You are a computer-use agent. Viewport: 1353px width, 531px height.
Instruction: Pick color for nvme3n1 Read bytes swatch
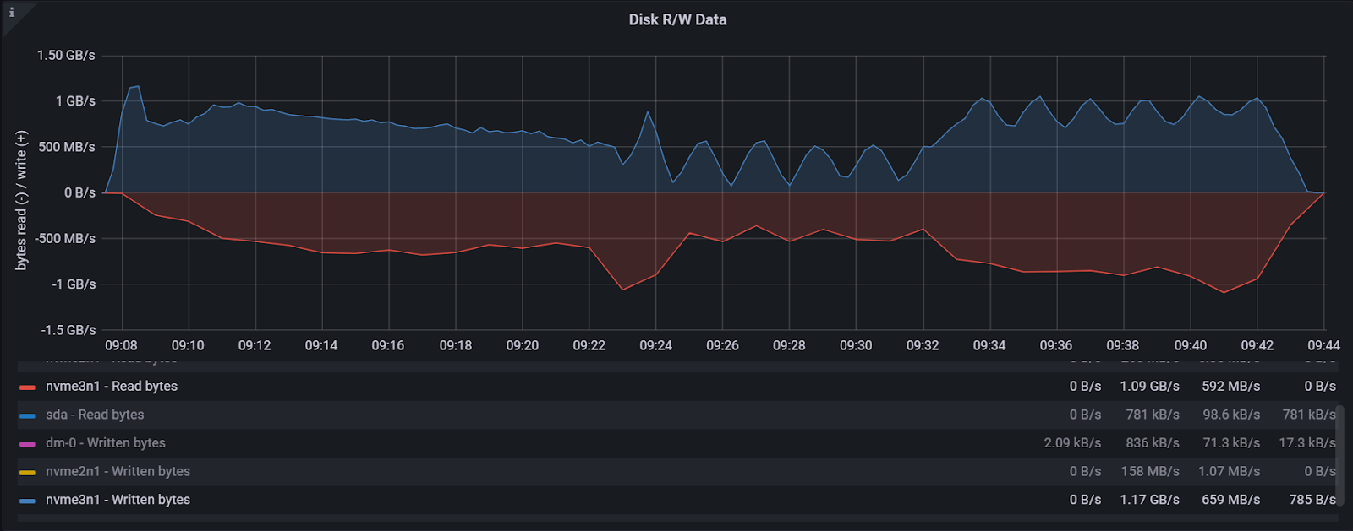coord(27,387)
